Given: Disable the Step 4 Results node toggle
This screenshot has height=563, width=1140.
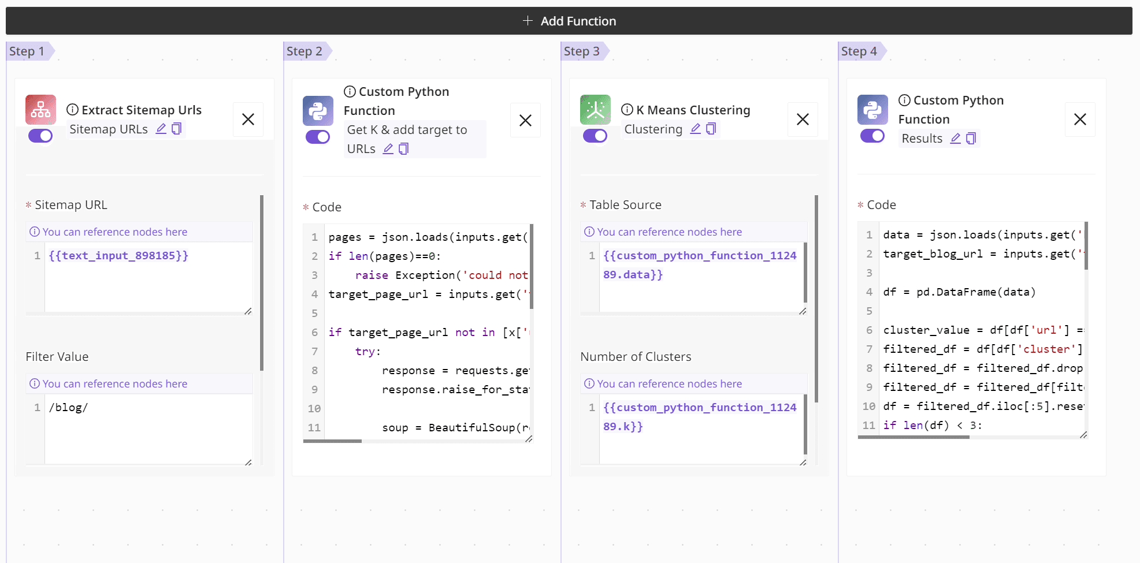Looking at the screenshot, I should (872, 136).
